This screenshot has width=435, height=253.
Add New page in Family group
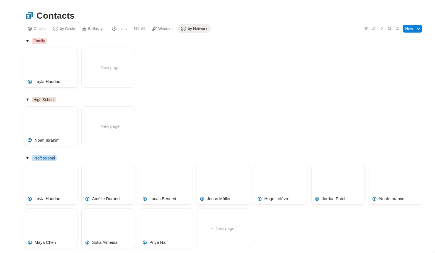pyautogui.click(x=108, y=68)
